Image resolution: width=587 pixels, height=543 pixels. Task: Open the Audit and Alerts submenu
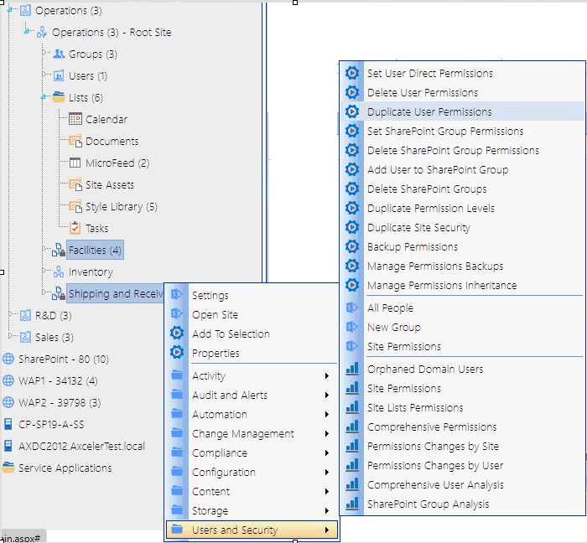pyautogui.click(x=252, y=395)
